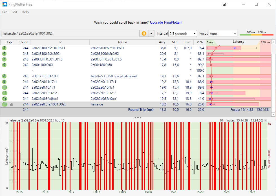
Task: Click the 100ms 200ms latency color scale
Action: point(257,33)
